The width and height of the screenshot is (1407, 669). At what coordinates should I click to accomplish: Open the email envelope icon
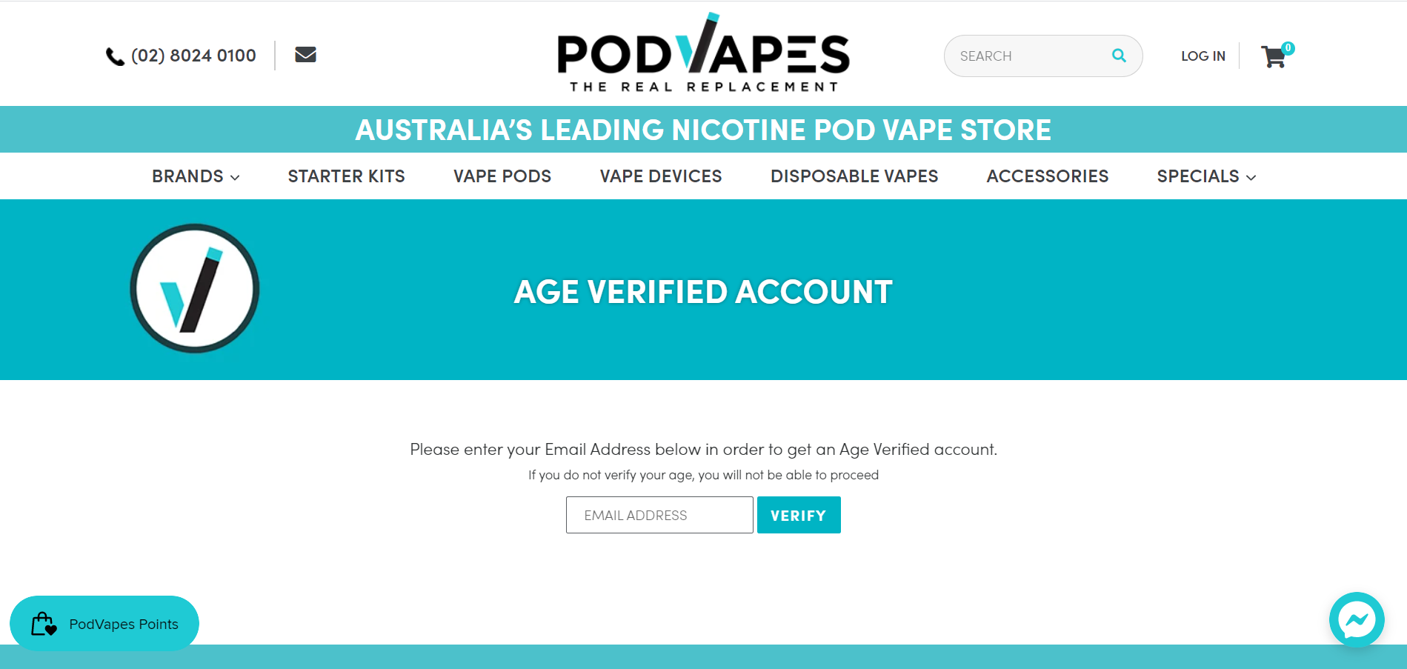(305, 55)
